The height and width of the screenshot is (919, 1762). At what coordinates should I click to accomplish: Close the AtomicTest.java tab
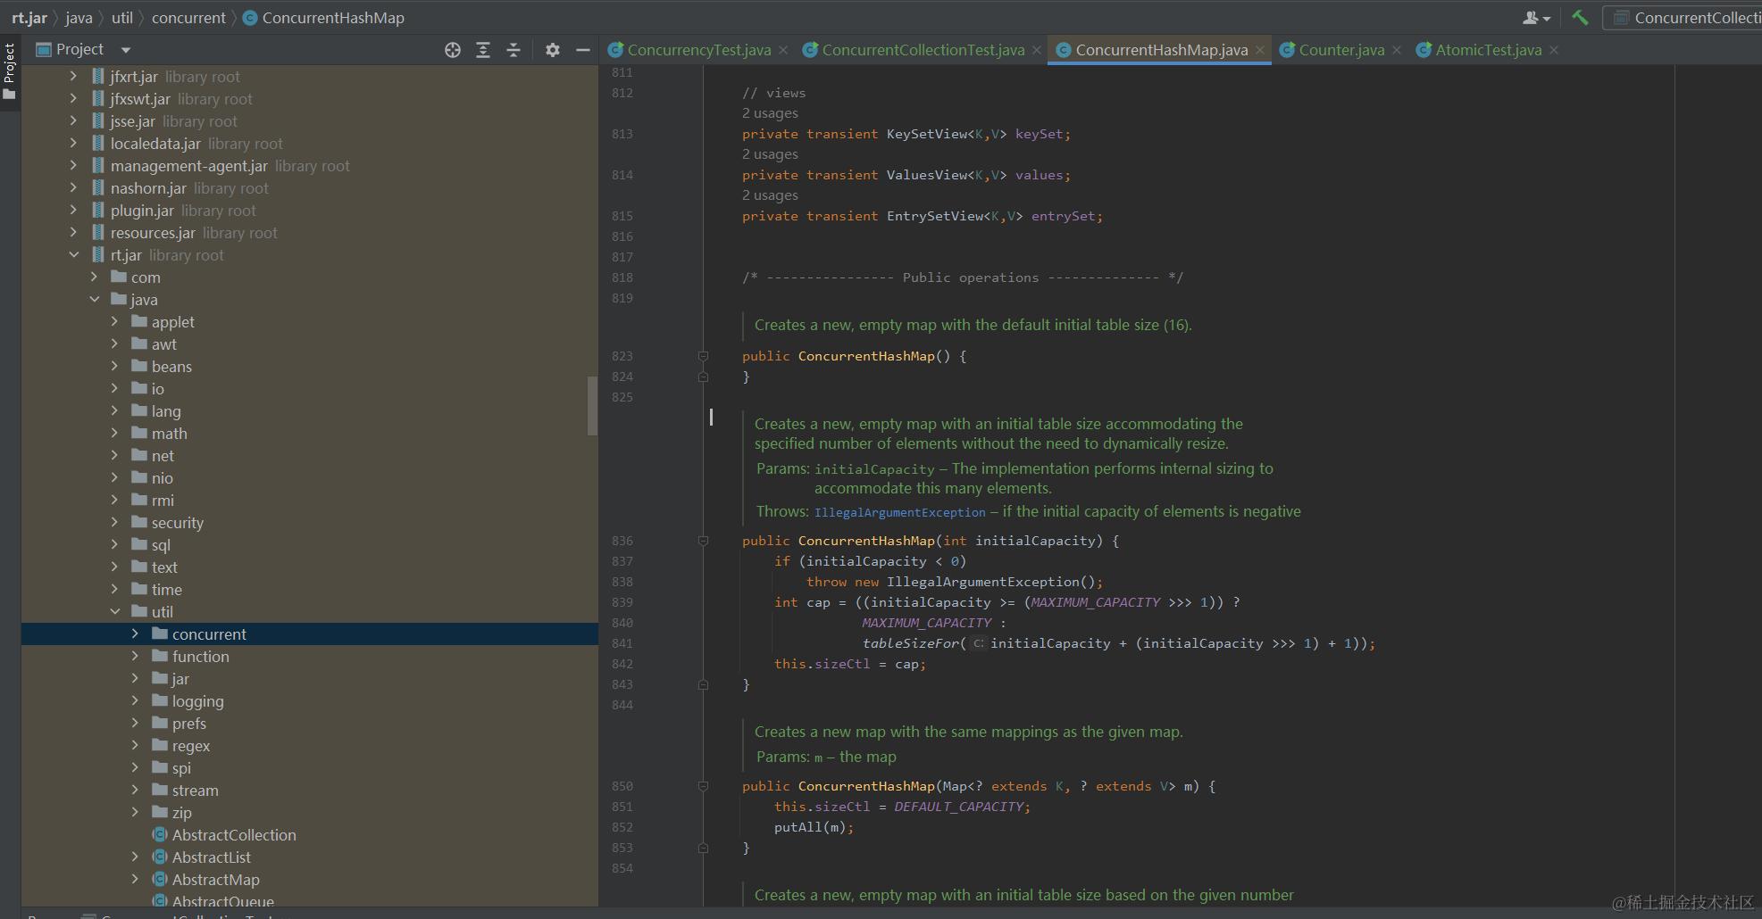point(1554,50)
